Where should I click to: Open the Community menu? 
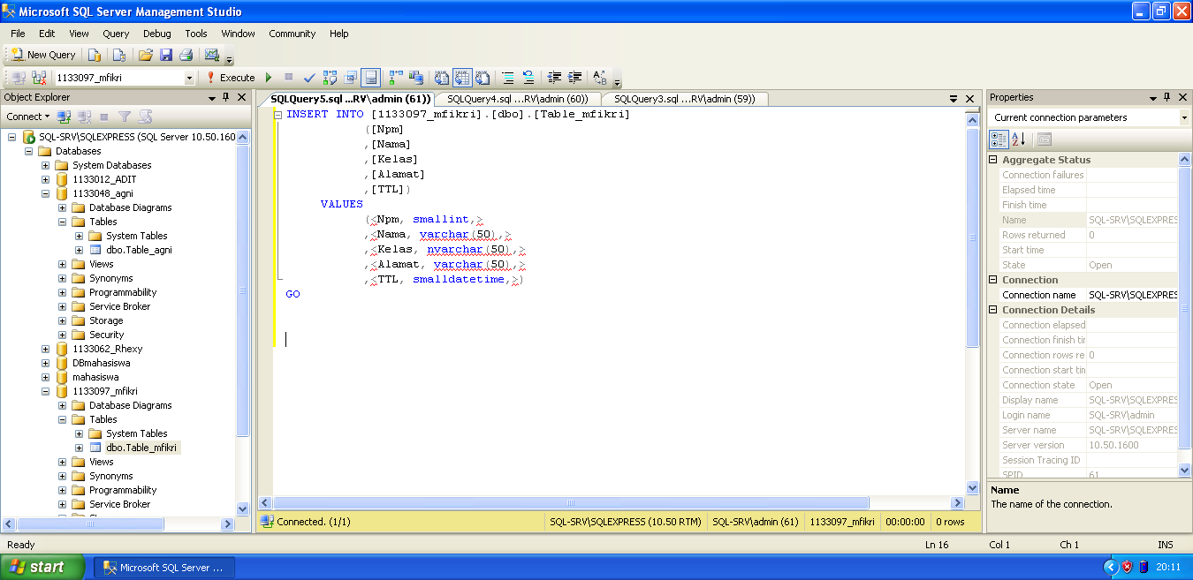click(293, 34)
